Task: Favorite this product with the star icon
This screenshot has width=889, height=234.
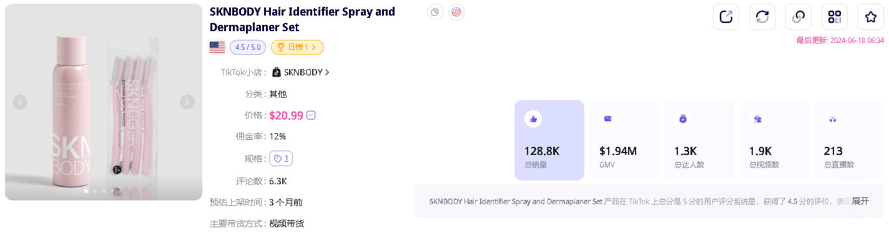Action: pos(871,17)
